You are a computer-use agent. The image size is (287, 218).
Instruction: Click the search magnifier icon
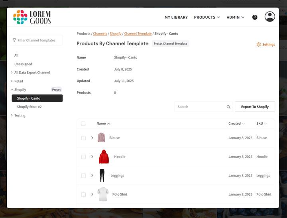[228, 107]
